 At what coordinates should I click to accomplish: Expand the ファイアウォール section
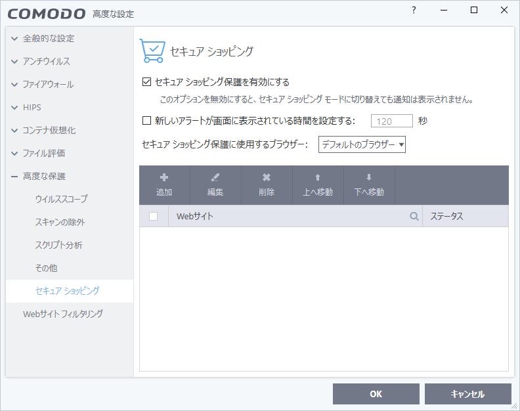point(14,85)
